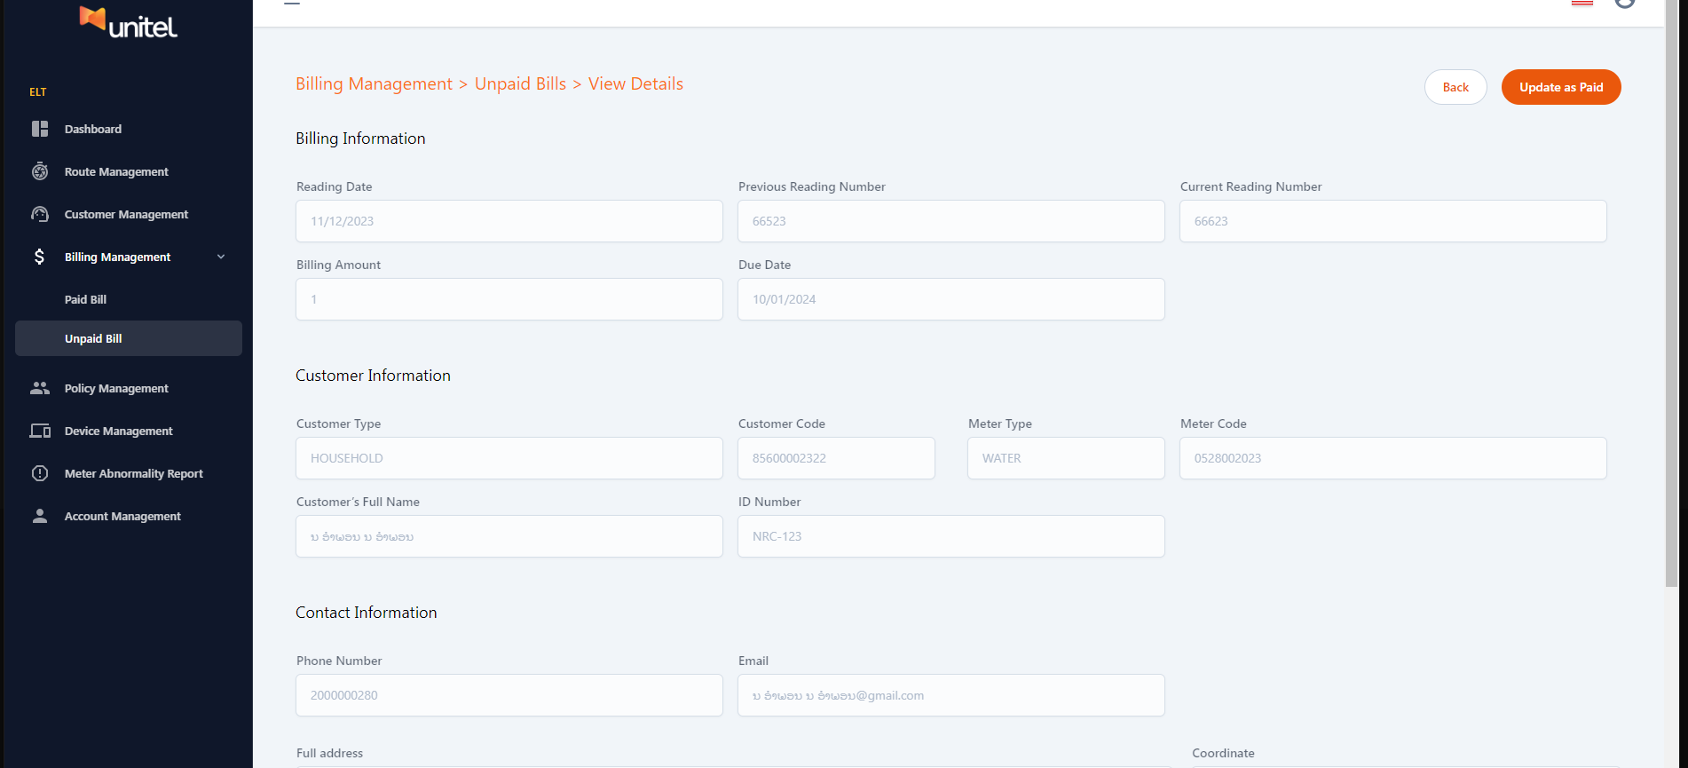Click the Email input field

[950, 695]
